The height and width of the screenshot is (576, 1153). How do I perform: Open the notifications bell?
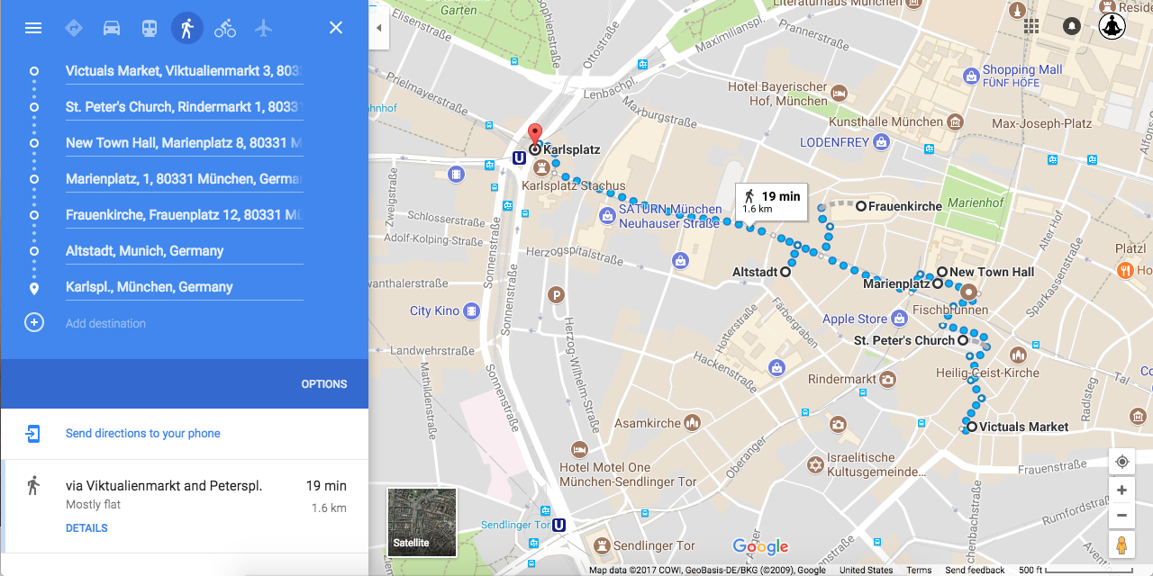[1072, 26]
